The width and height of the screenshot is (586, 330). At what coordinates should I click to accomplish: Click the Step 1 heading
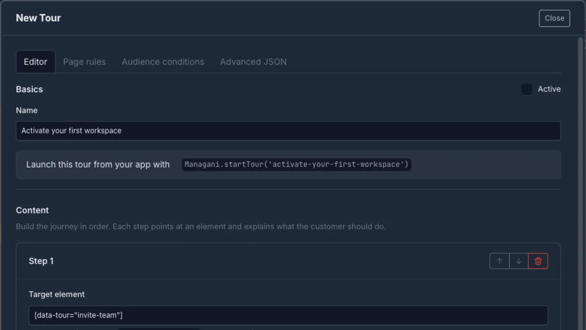click(41, 261)
